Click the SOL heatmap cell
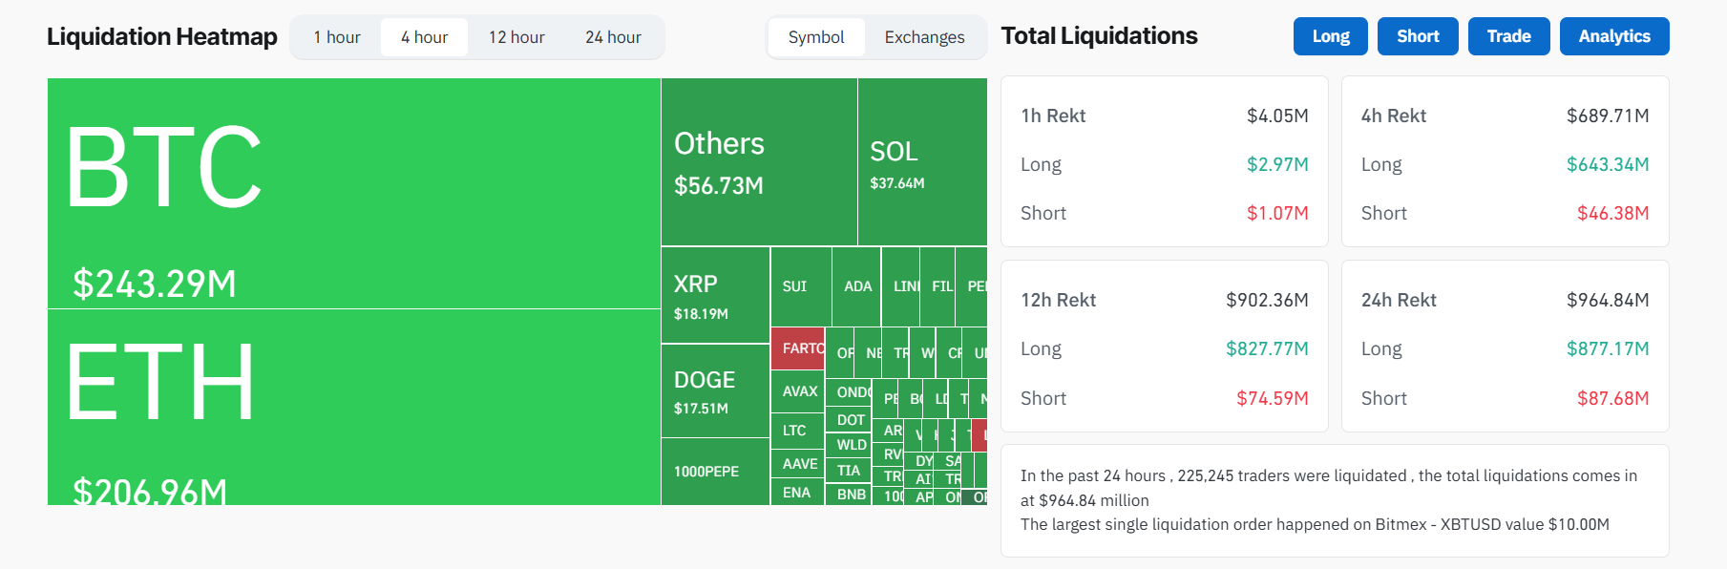 [916, 162]
